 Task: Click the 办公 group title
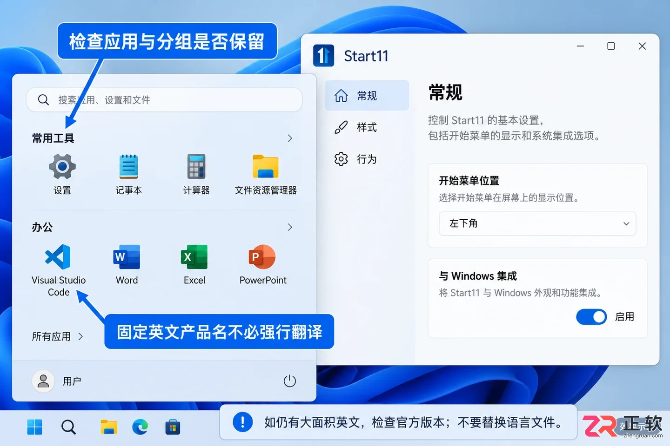click(x=42, y=227)
